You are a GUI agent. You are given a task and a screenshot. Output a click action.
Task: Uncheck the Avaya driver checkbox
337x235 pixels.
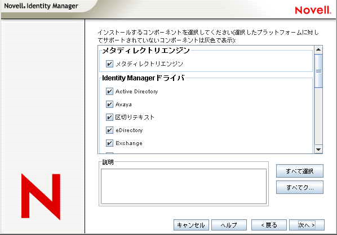(109, 104)
